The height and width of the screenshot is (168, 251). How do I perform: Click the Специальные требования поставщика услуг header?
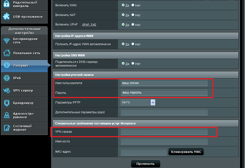tap(145, 124)
